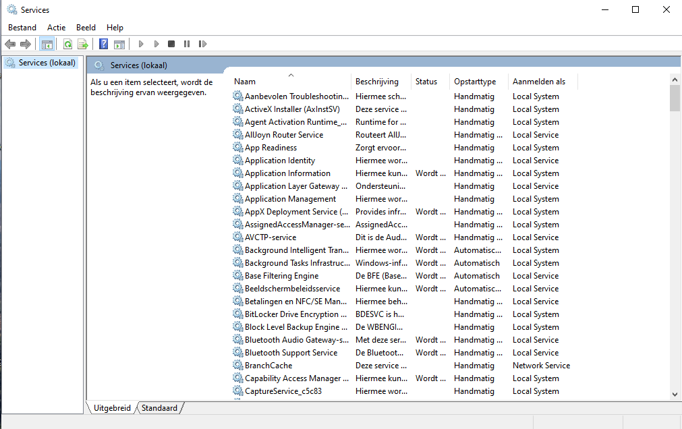Image resolution: width=682 pixels, height=429 pixels.
Task: Click the Stop service square icon
Action: [171, 44]
